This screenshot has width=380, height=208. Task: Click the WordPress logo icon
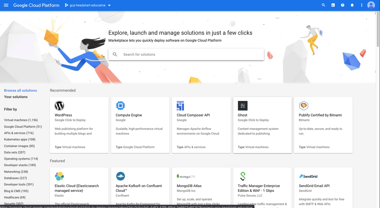[60, 106]
